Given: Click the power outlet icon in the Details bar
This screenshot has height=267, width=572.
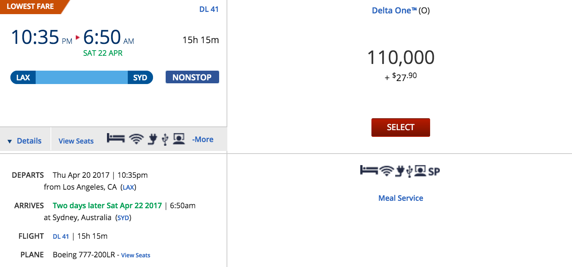Looking at the screenshot, I should pos(152,139).
